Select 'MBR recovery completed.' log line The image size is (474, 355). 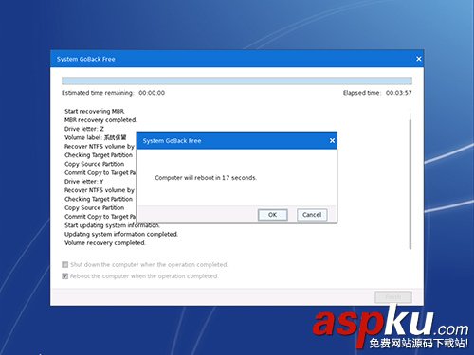point(100,120)
